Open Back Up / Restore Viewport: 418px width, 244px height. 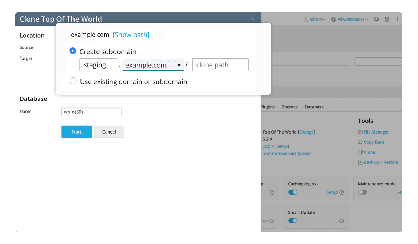378,162
